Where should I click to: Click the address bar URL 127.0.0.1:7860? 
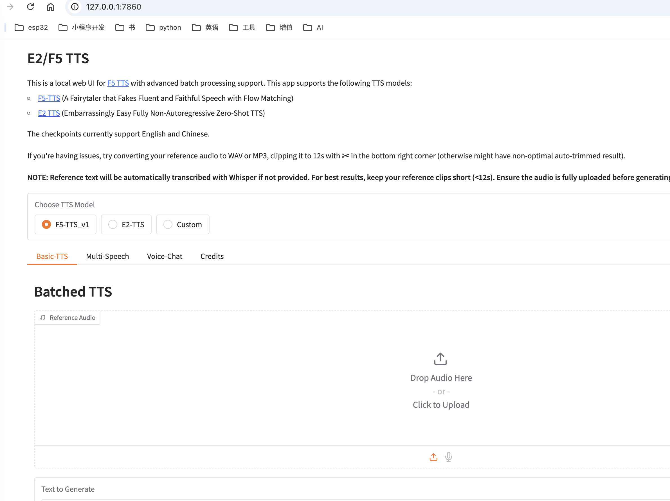click(114, 7)
